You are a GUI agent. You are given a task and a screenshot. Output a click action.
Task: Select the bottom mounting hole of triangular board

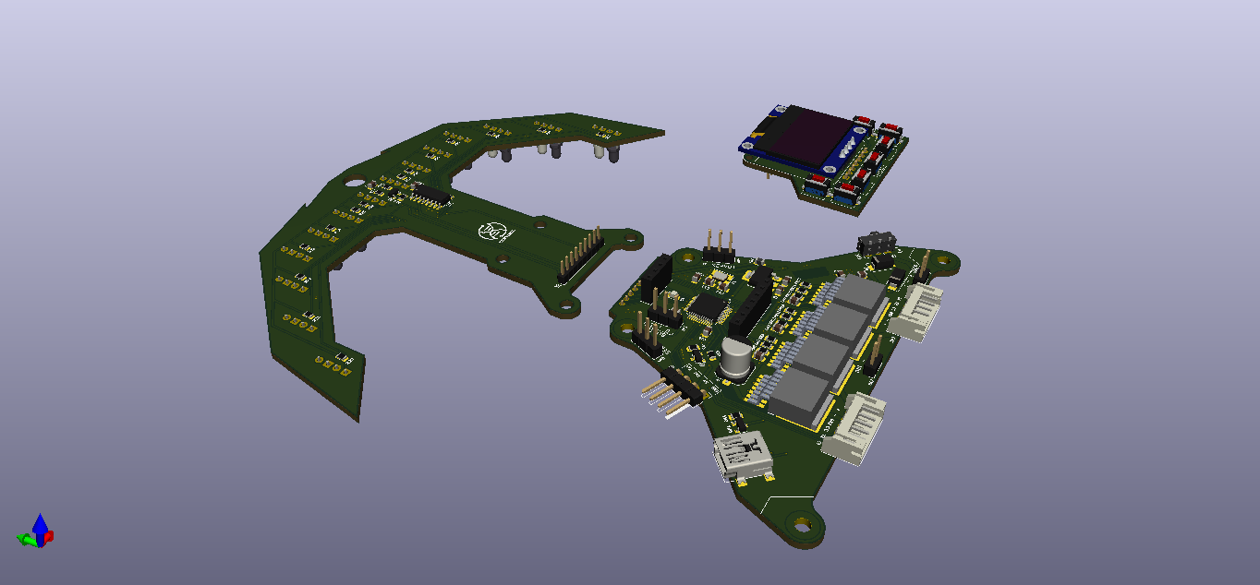[801, 526]
